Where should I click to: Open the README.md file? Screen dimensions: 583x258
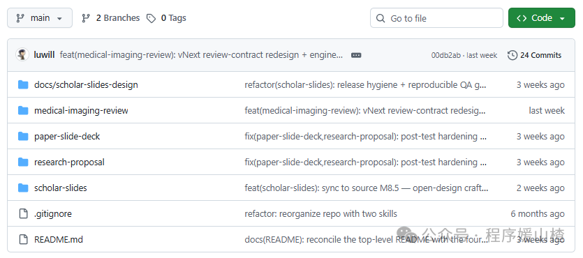[x=59, y=239]
